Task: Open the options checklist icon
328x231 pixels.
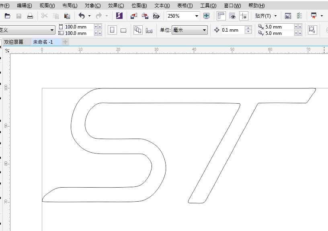Action: click(299, 16)
